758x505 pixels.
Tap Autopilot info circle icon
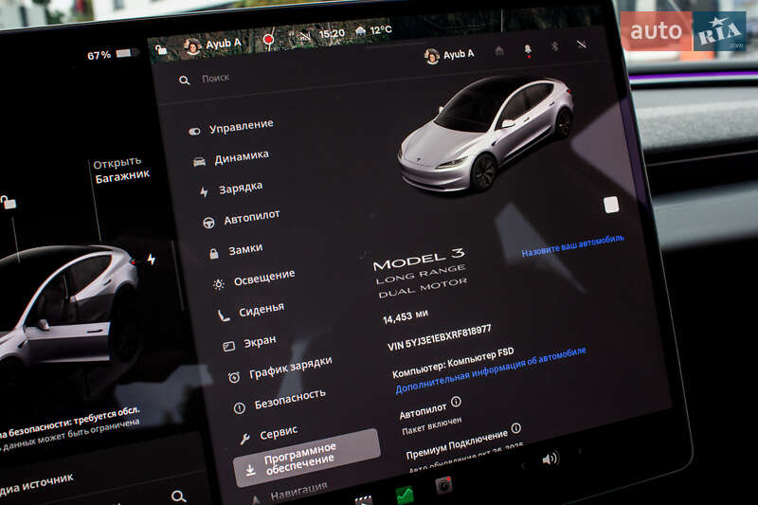(x=456, y=403)
